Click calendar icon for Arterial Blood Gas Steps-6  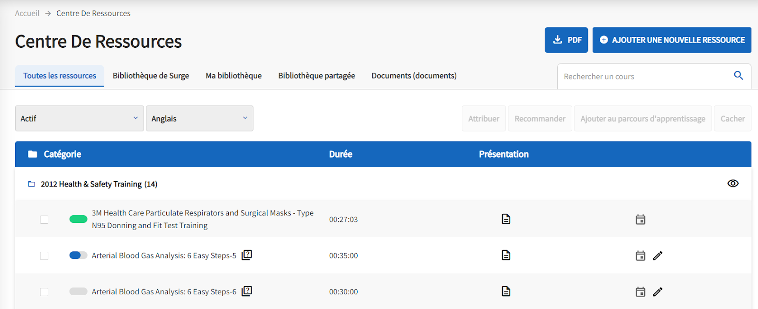pos(640,292)
